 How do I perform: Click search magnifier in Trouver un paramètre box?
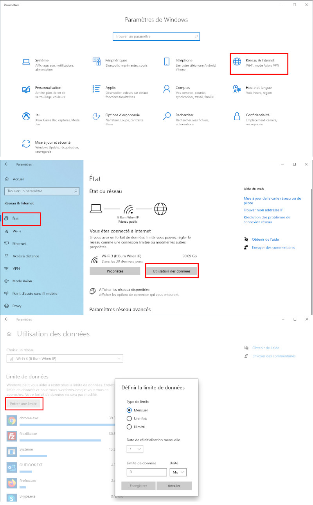pos(196,36)
